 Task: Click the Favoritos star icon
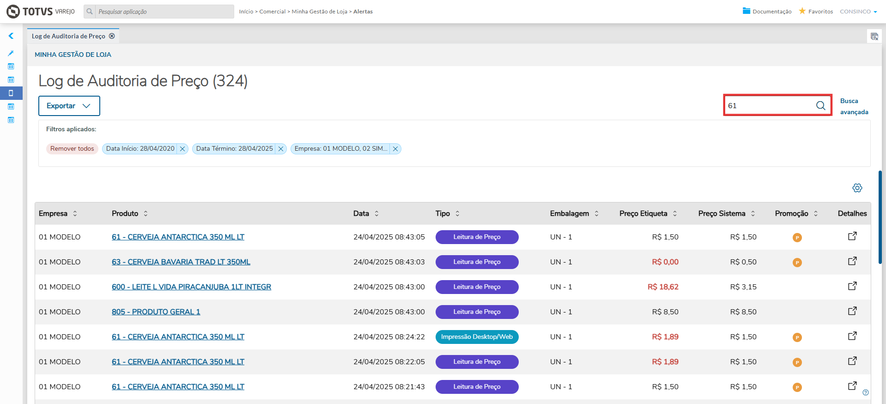802,11
